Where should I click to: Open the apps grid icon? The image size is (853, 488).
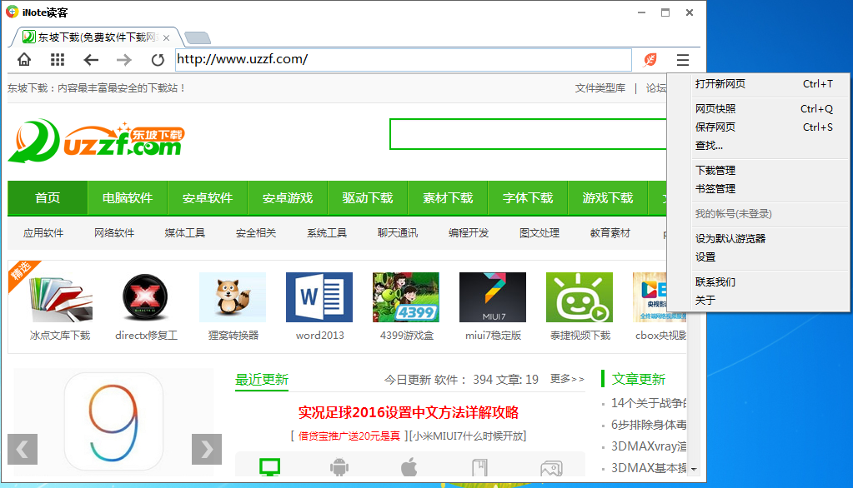point(58,59)
